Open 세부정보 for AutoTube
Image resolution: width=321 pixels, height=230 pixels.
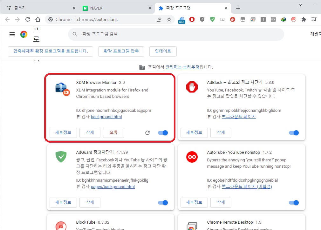click(194, 203)
